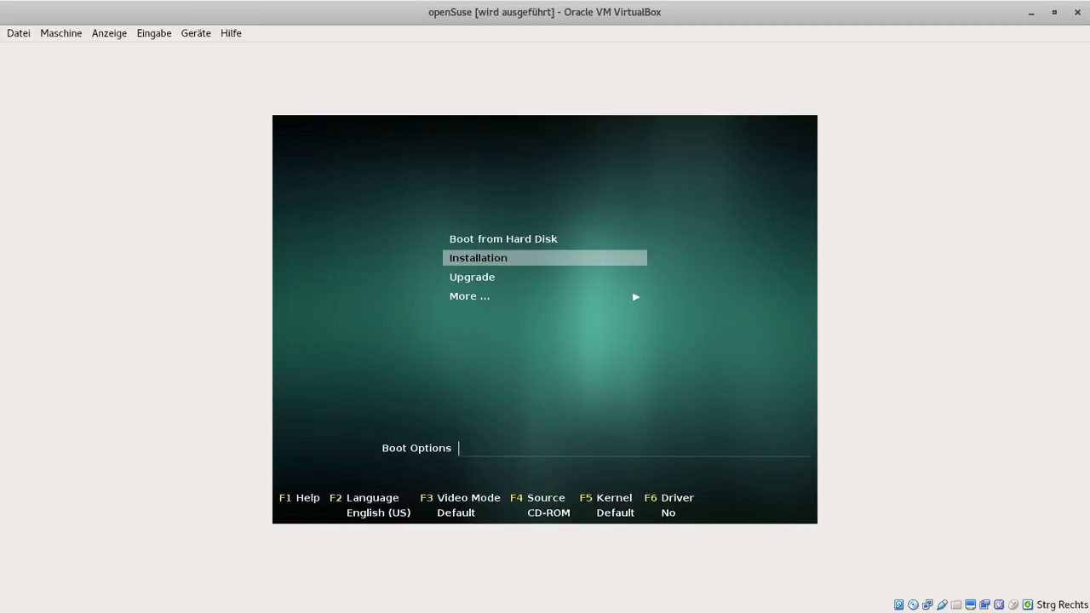
Task: Open the F3 Video Mode selector
Action: pyautogui.click(x=460, y=498)
